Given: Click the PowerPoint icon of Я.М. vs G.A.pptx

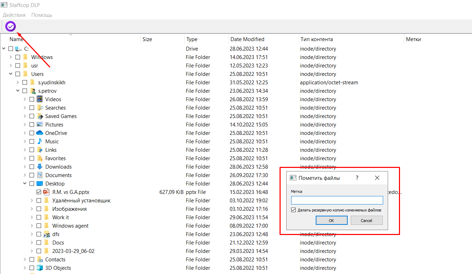Looking at the screenshot, I should click(x=47, y=192).
